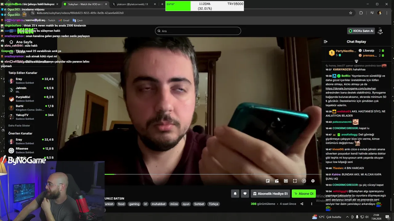
Task: Select the muhabbet tag
Action: 159,204
